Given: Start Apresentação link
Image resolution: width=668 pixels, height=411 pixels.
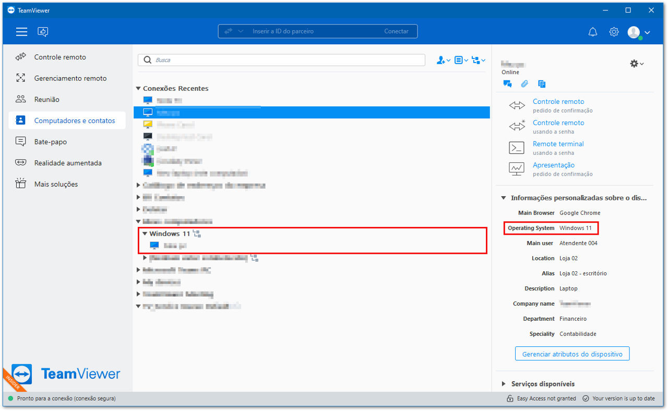Looking at the screenshot, I should pos(554,165).
